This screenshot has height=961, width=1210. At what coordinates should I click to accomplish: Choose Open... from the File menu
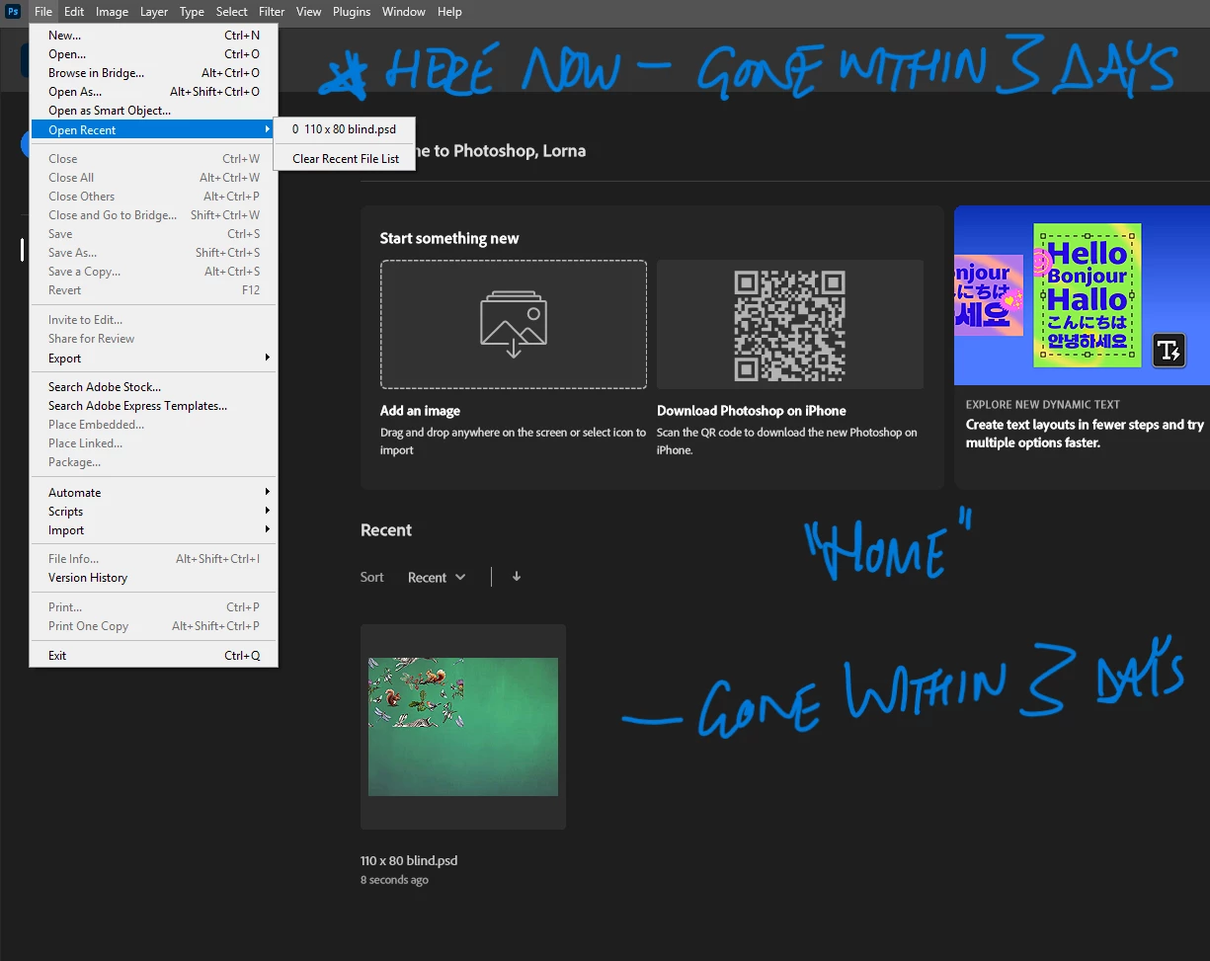(154, 54)
